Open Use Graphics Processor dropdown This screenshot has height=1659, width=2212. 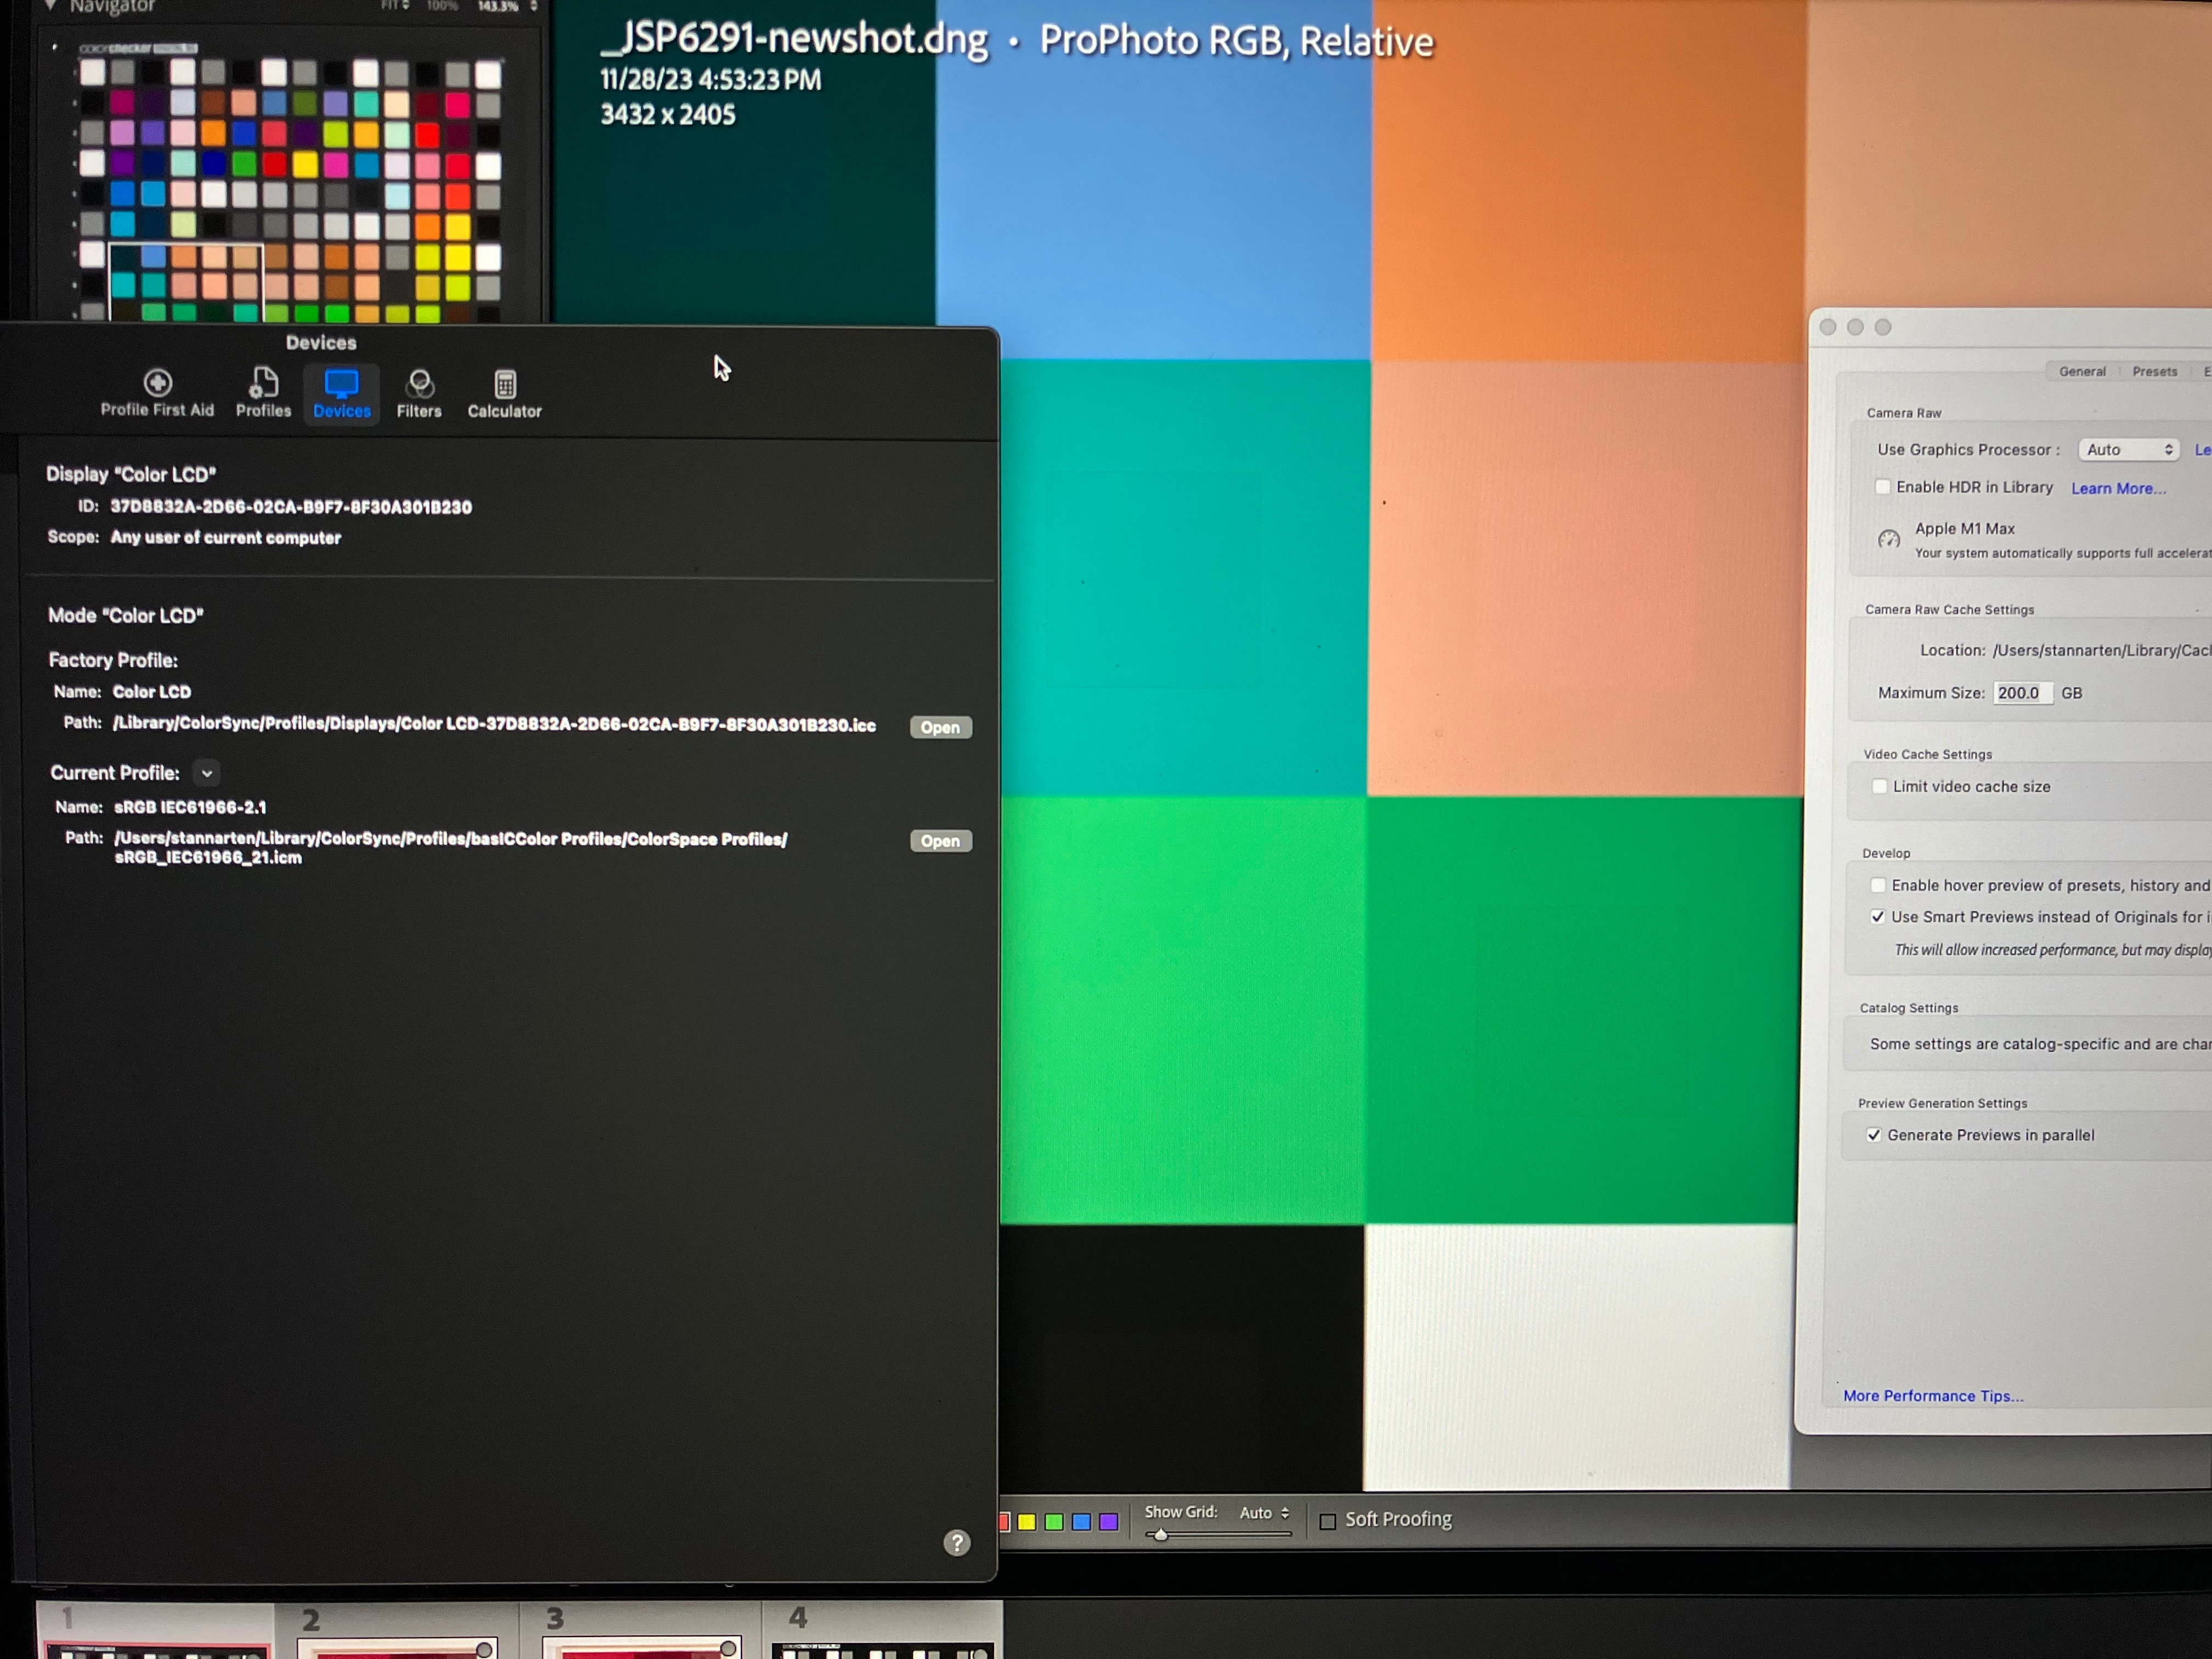(x=2128, y=450)
